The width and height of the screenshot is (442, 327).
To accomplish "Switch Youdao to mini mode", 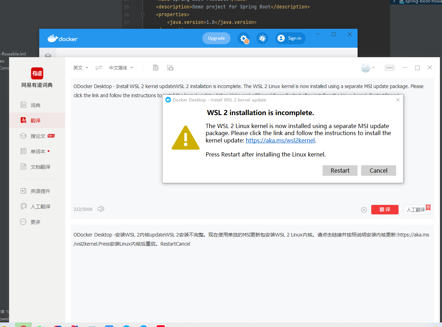I will click(389, 68).
